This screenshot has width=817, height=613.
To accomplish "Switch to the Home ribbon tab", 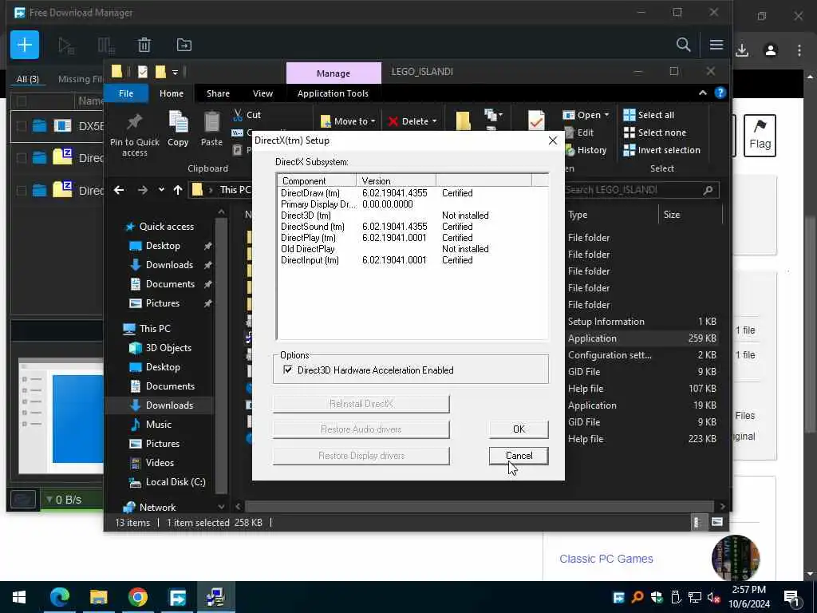I will click(172, 93).
